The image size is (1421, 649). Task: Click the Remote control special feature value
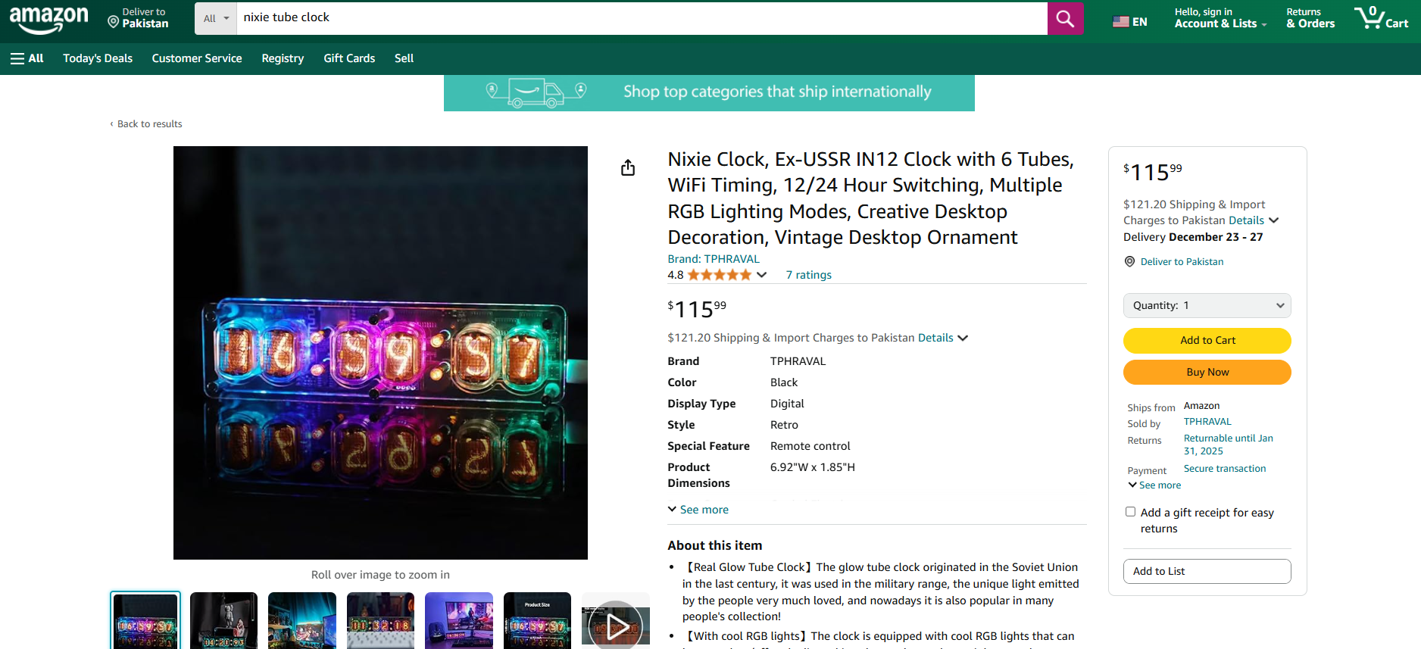[x=810, y=446]
